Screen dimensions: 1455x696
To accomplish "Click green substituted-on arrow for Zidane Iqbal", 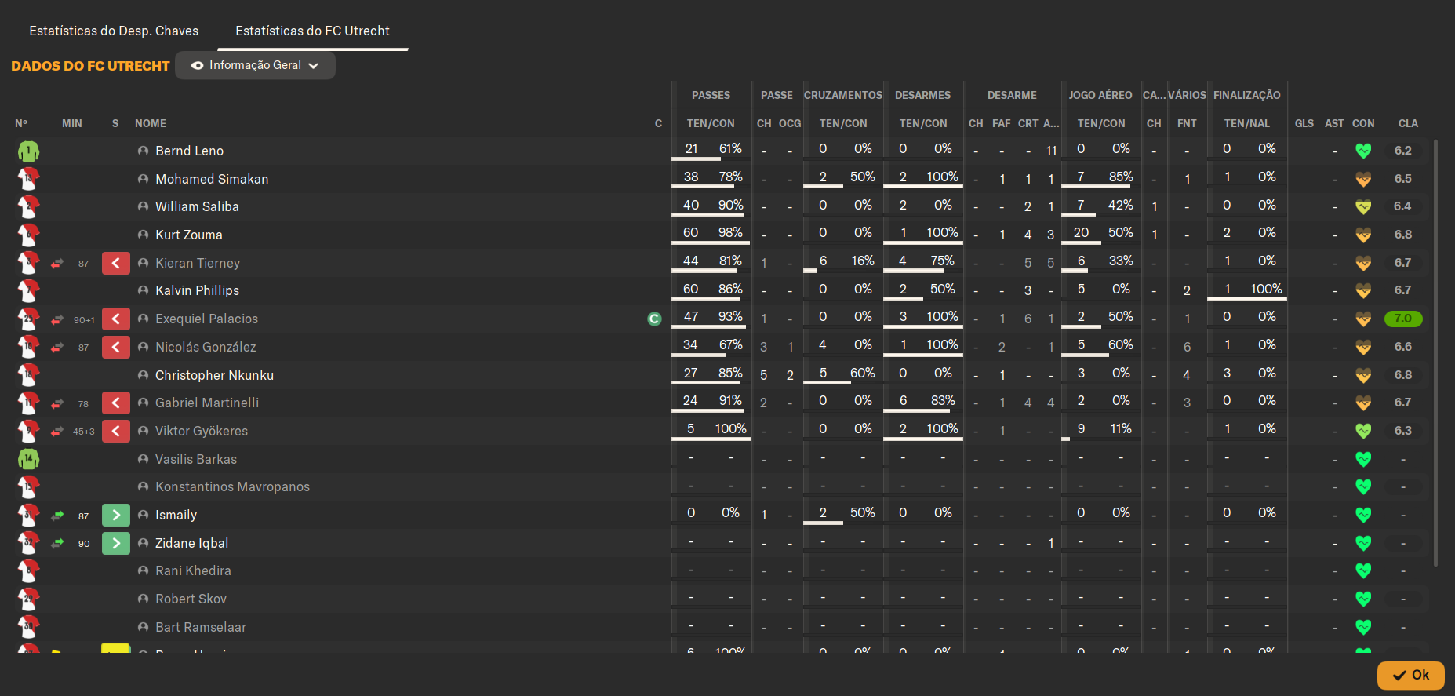I will tap(116, 543).
